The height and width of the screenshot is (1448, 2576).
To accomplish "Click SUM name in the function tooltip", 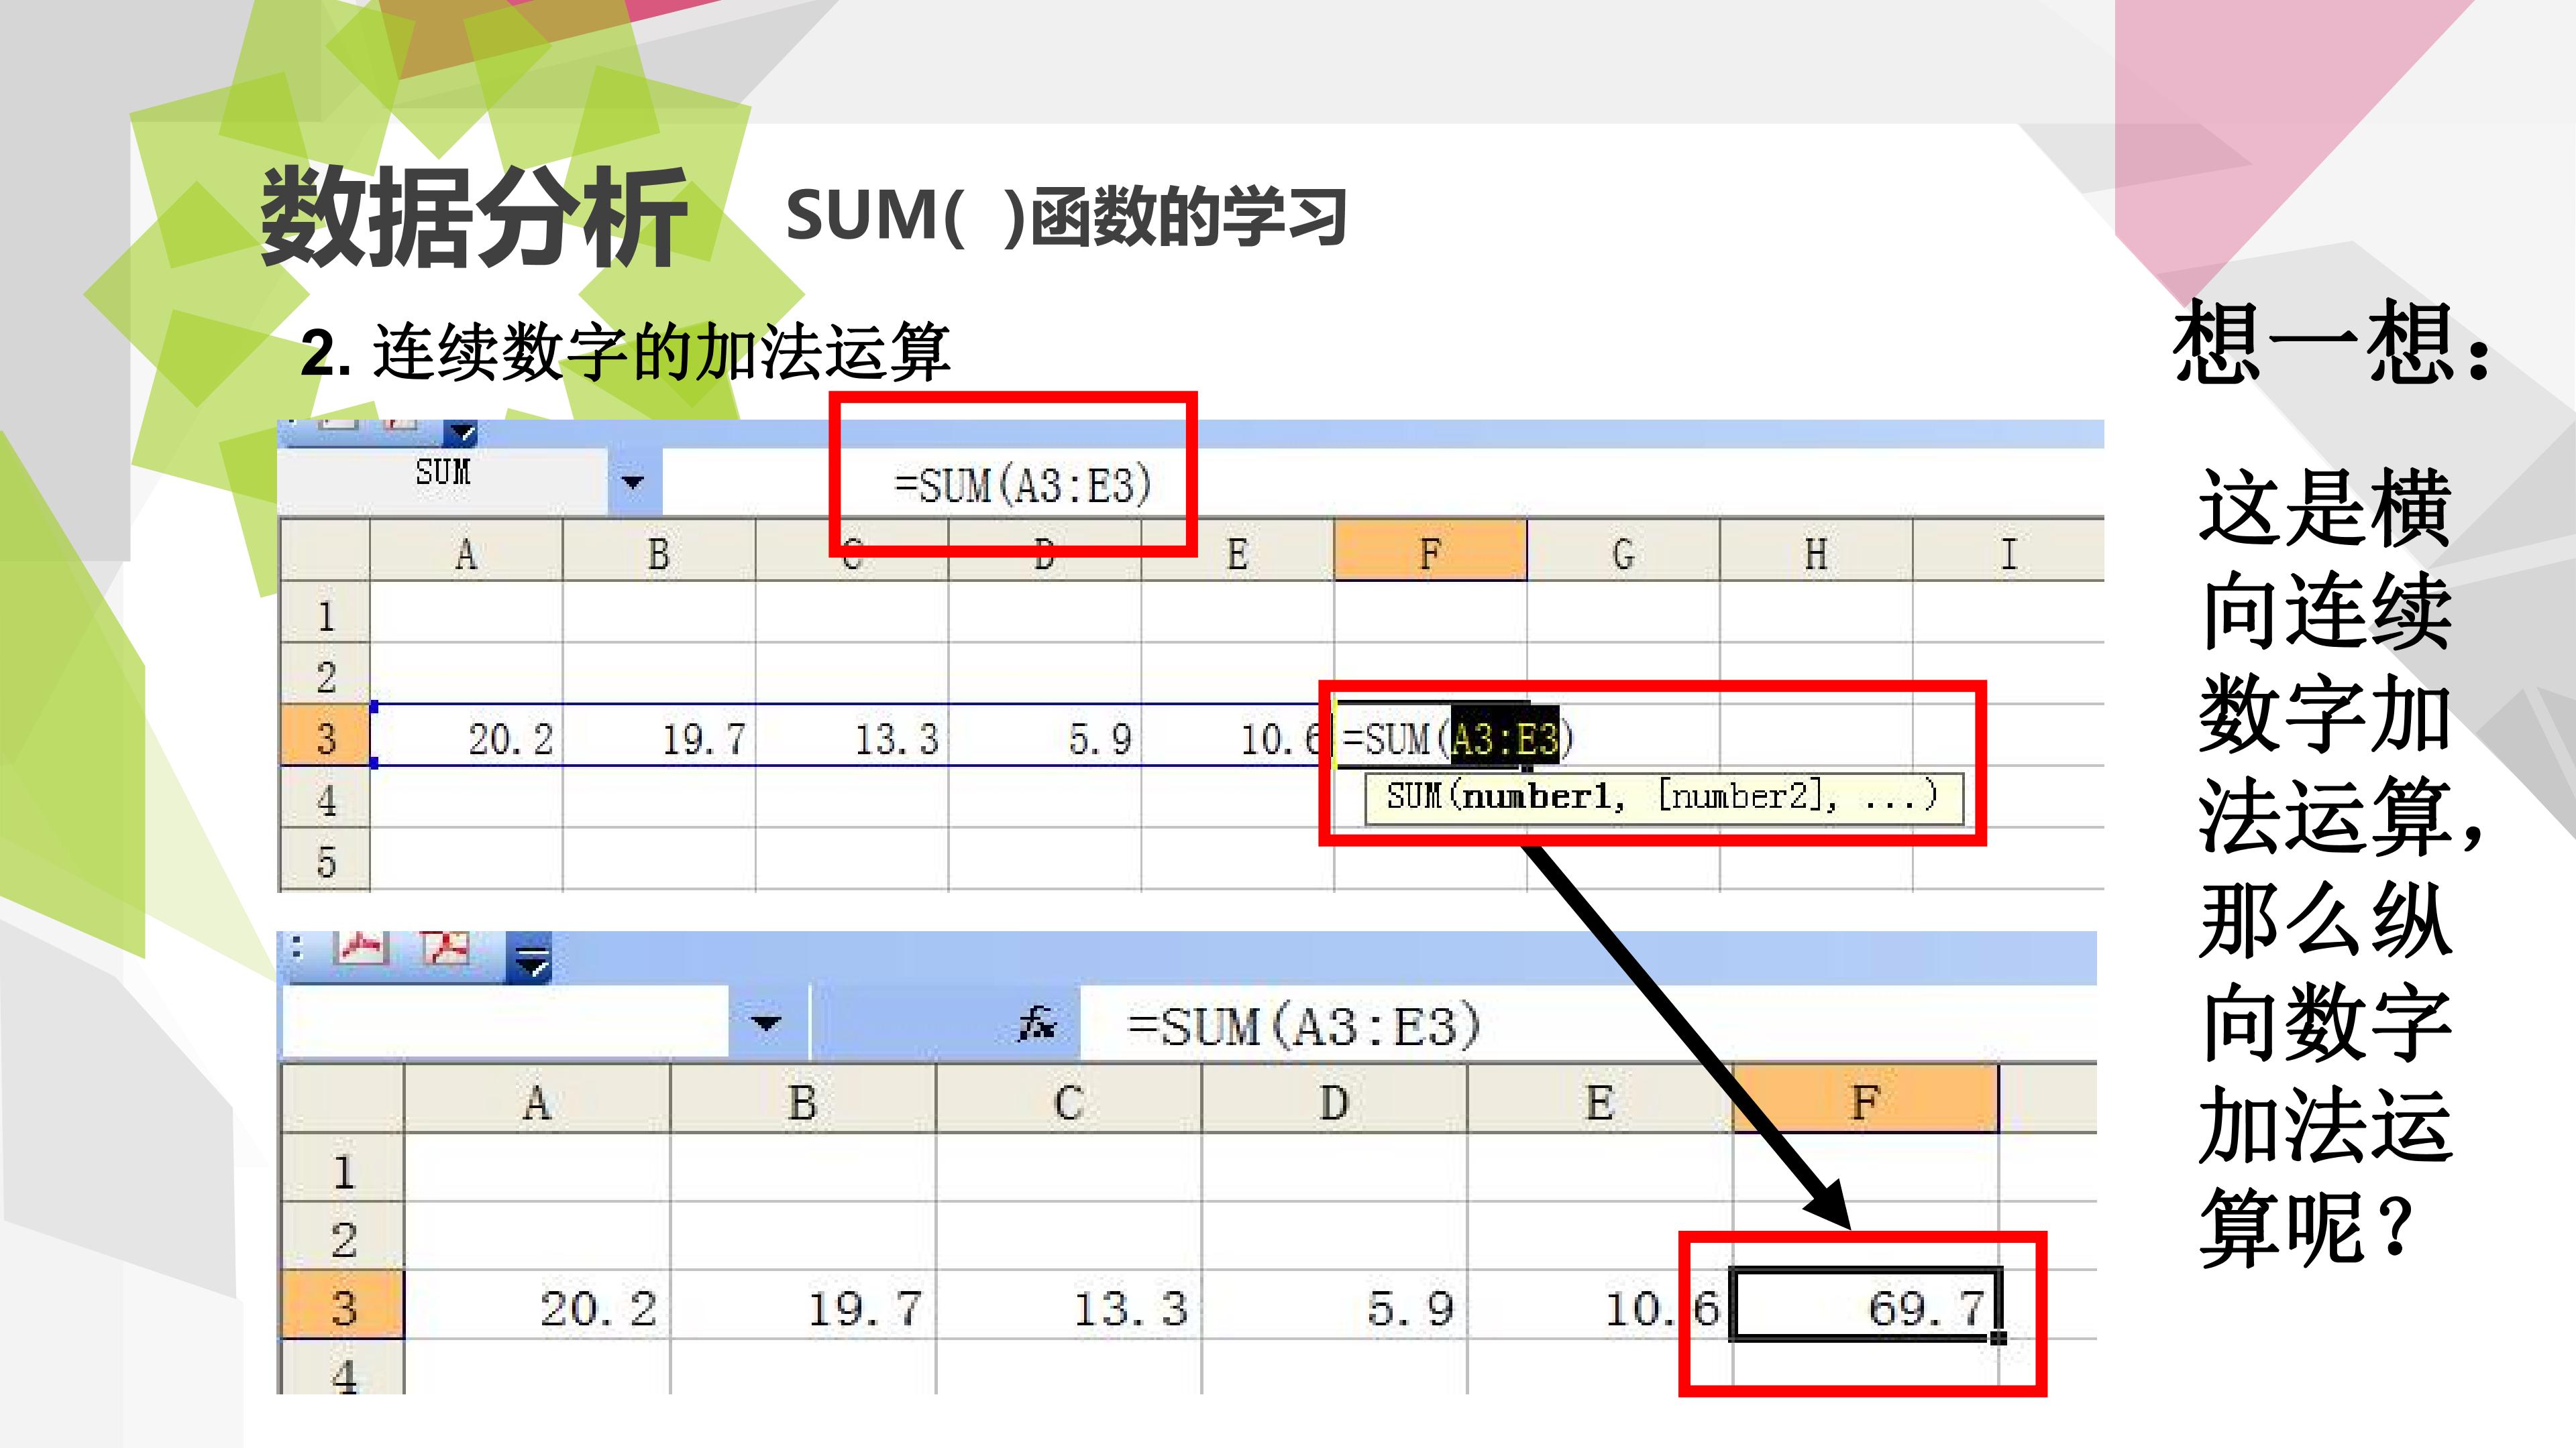I will point(1413,796).
